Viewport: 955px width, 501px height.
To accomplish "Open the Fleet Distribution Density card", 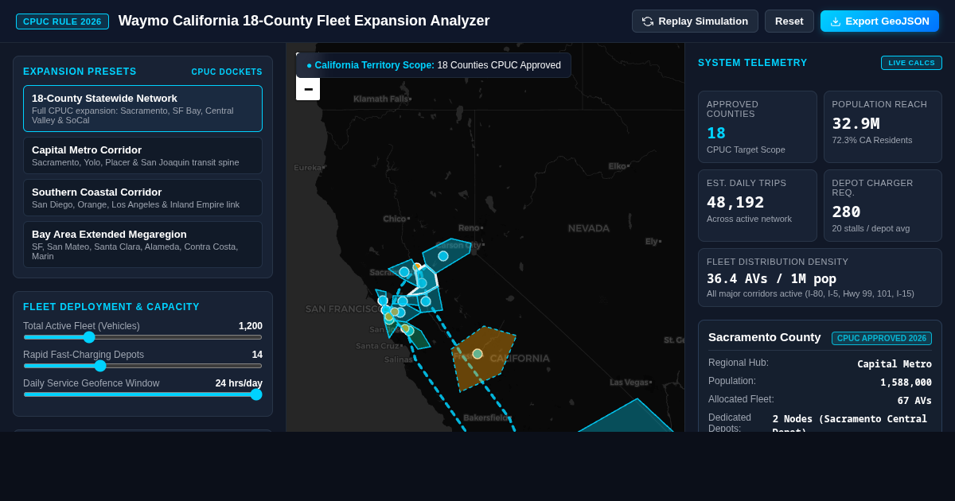I will [x=820, y=278].
